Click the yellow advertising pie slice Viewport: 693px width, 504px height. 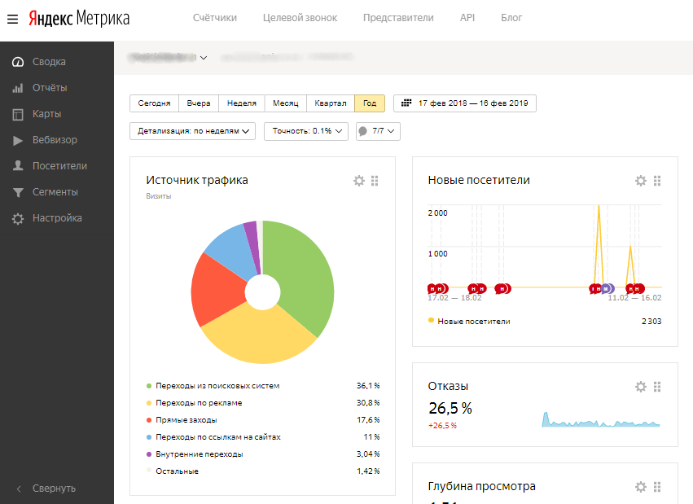tap(261, 335)
